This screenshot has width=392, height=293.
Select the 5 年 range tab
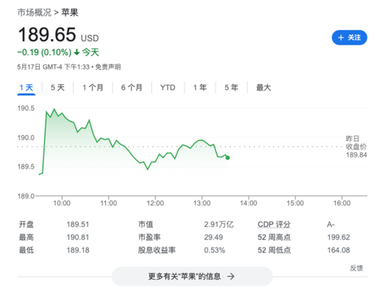pos(231,87)
